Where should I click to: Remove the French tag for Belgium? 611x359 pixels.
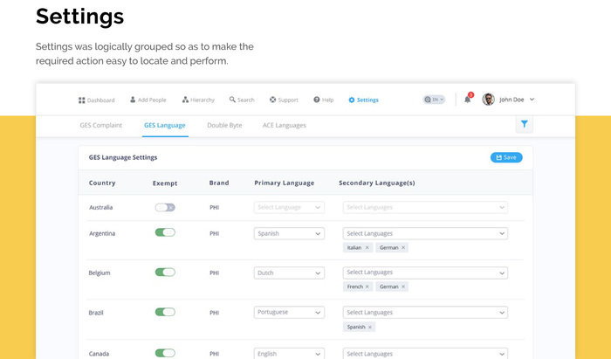click(x=367, y=287)
